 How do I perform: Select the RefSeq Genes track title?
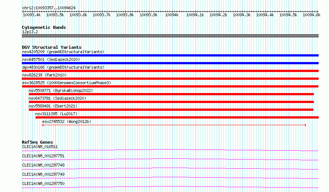point(37,142)
